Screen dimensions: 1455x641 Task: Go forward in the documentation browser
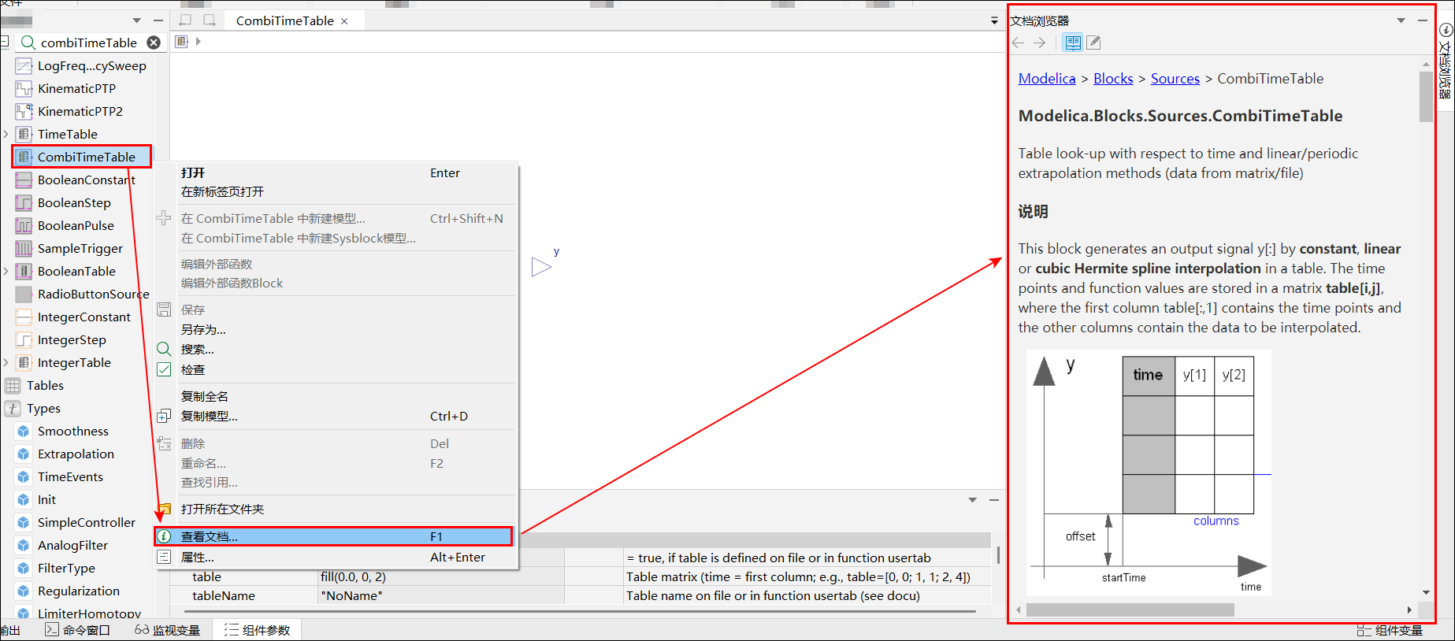click(x=1040, y=43)
